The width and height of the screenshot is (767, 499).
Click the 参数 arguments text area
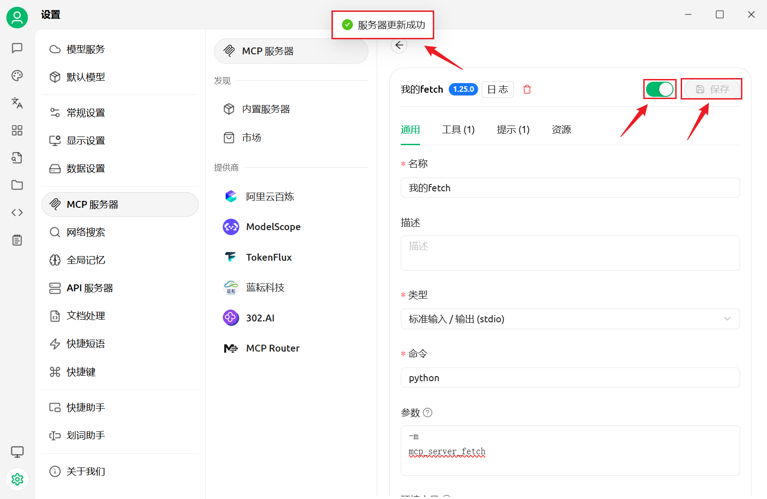(x=570, y=451)
